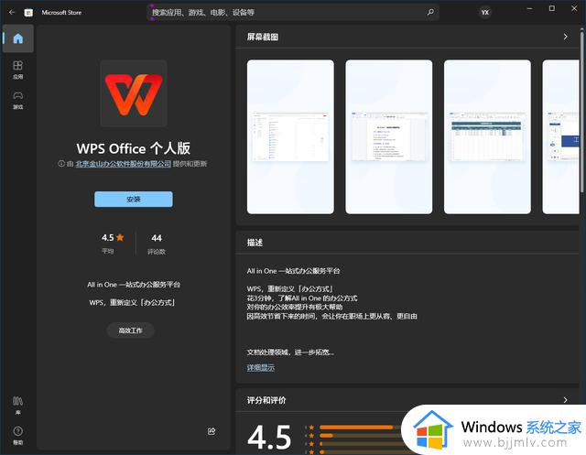586x455 pixels.
Task: Install WPS Office with 安装 button
Action: coord(134,199)
